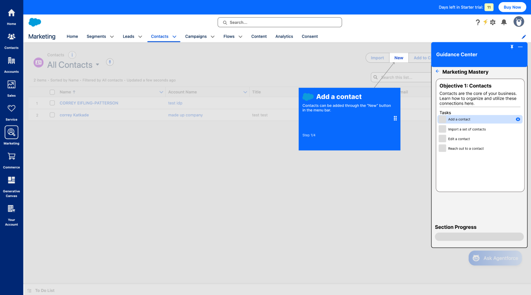This screenshot has height=295, width=531.
Task: Click the help question mark icon
Action: coord(478,22)
